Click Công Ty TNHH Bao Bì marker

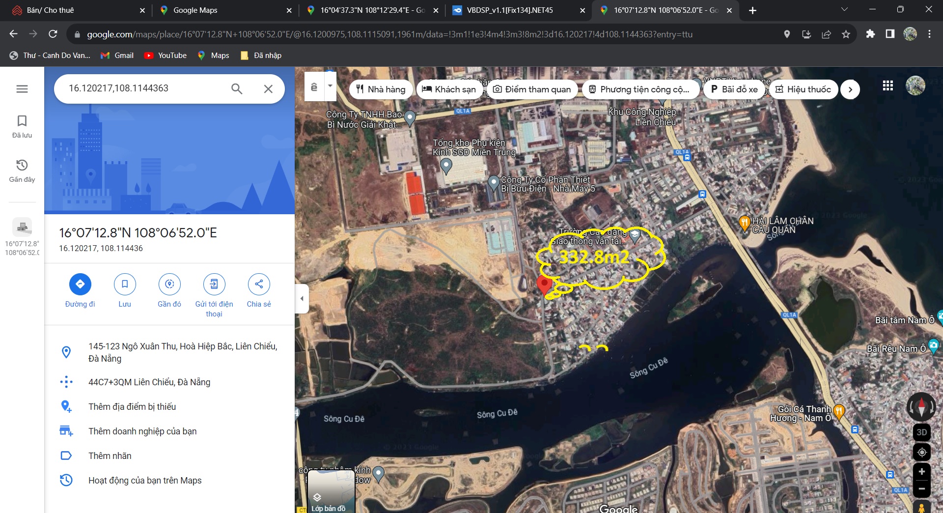click(410, 118)
